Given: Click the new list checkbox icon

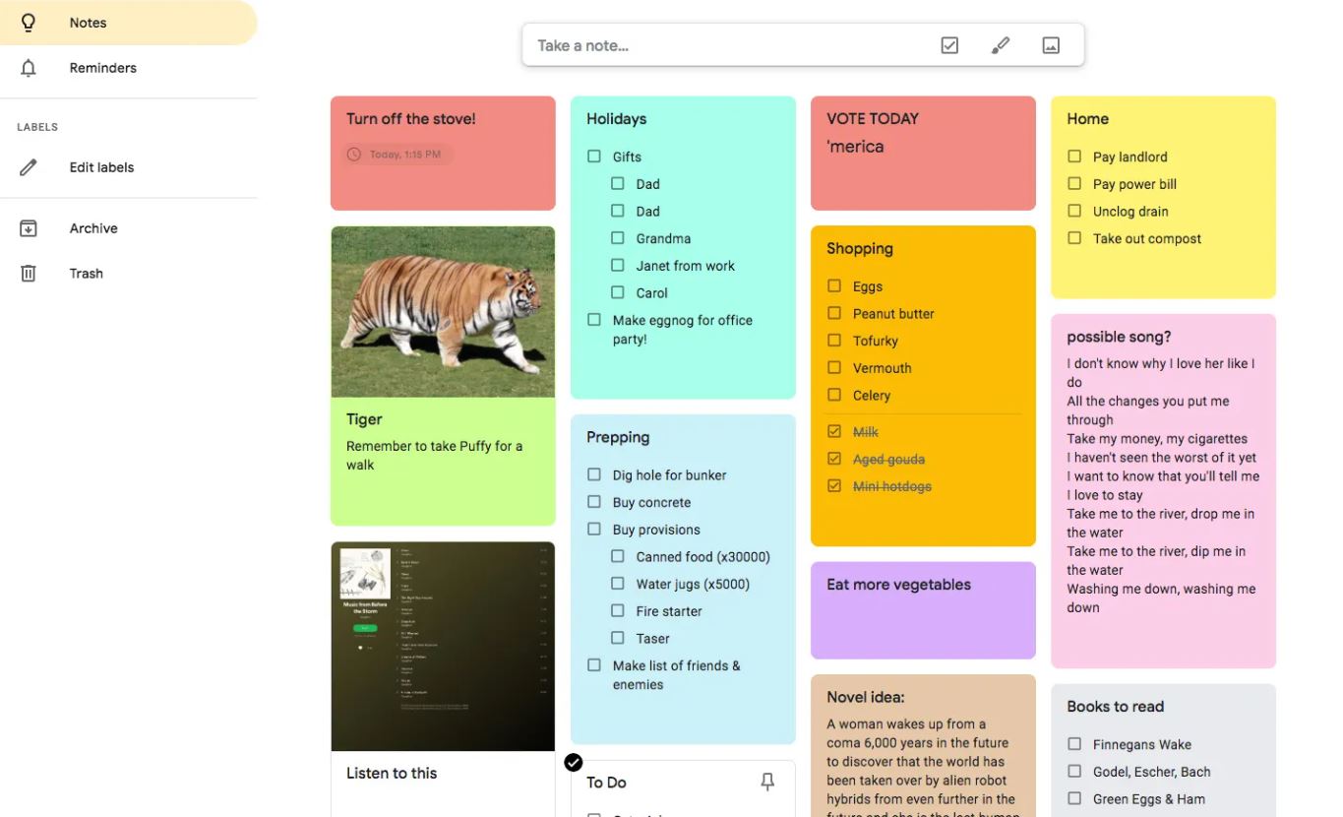Looking at the screenshot, I should [949, 45].
